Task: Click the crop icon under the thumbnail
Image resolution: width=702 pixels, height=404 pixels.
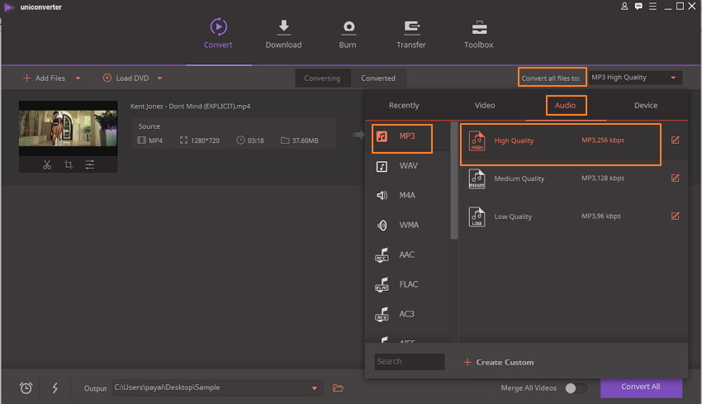Action: click(x=68, y=165)
